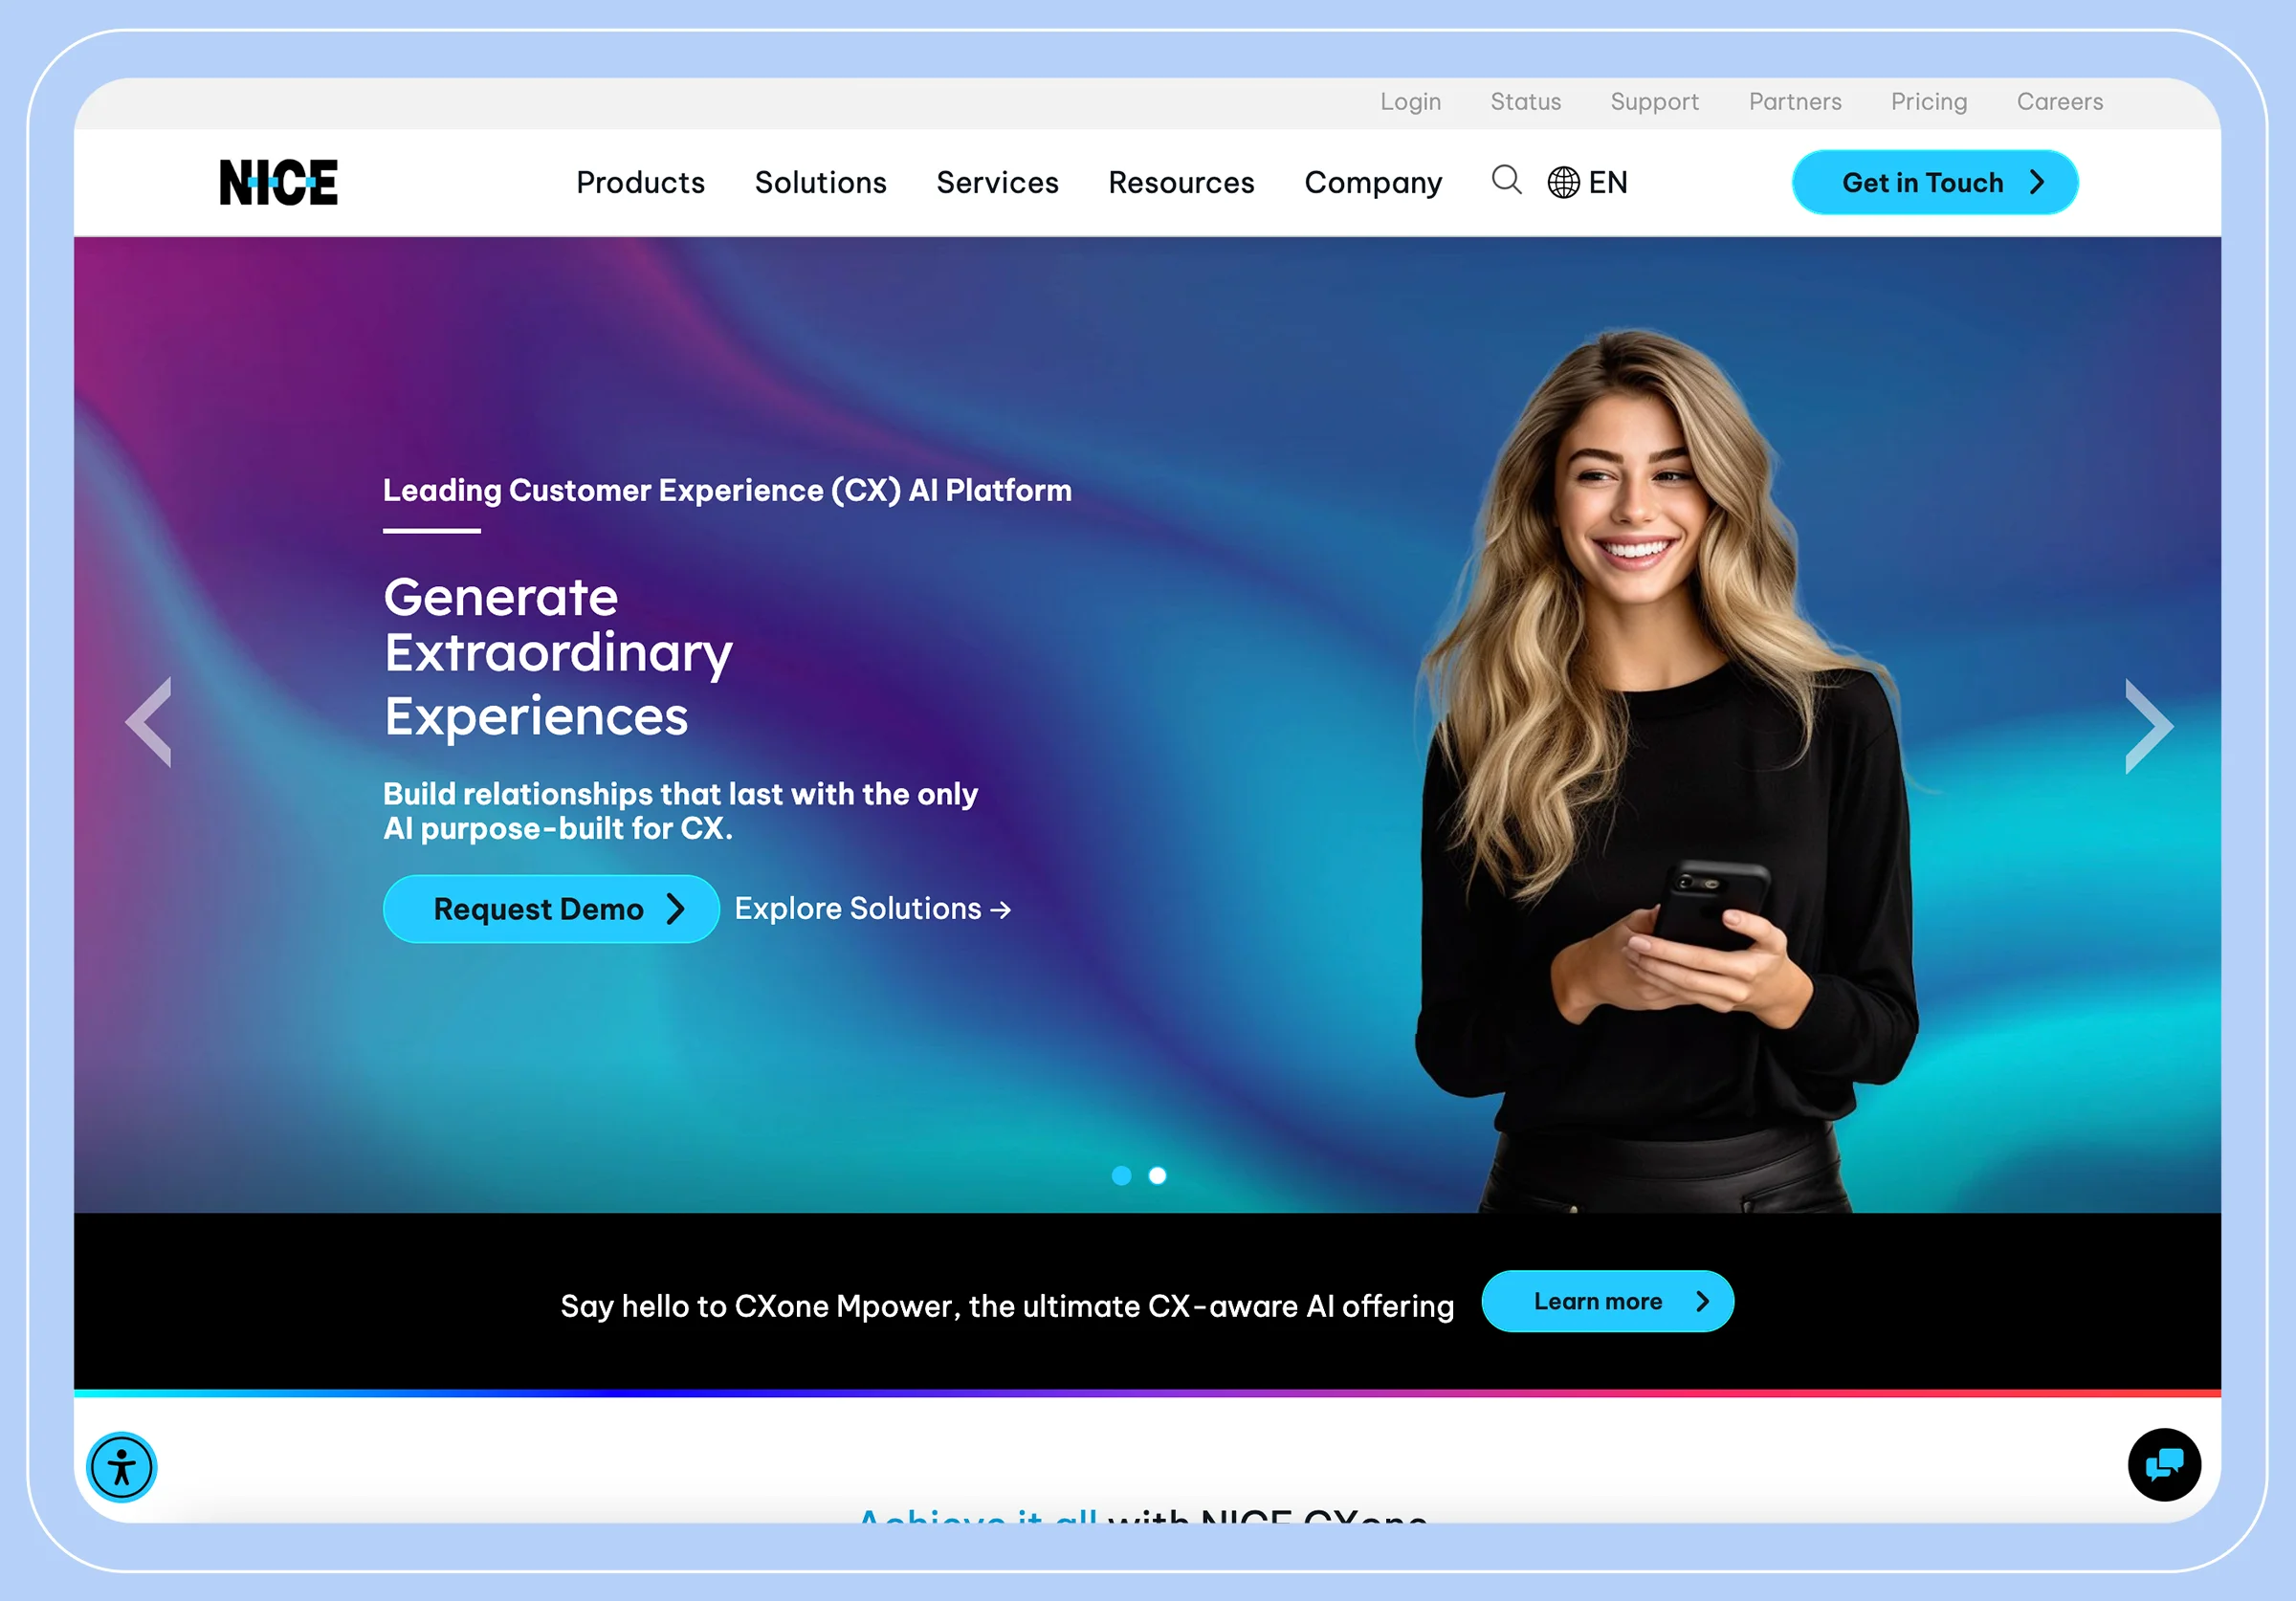Click the Login link in top navigation
Viewport: 2296px width, 1601px height.
(x=1410, y=103)
